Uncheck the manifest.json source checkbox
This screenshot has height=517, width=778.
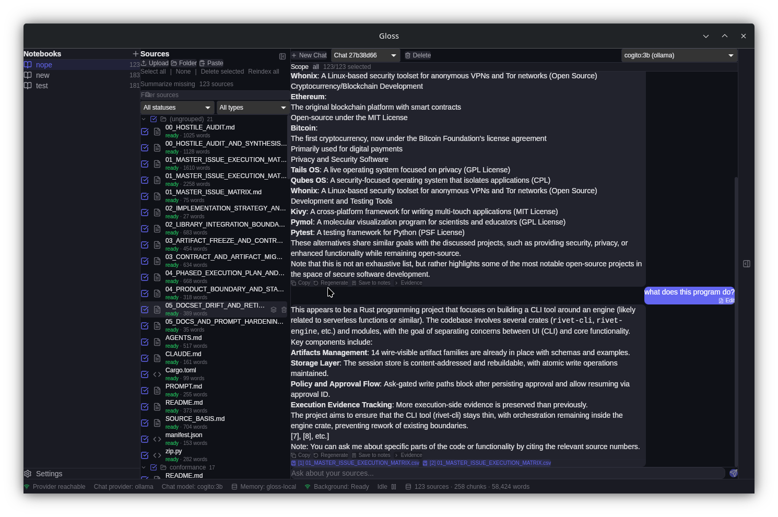(x=145, y=439)
